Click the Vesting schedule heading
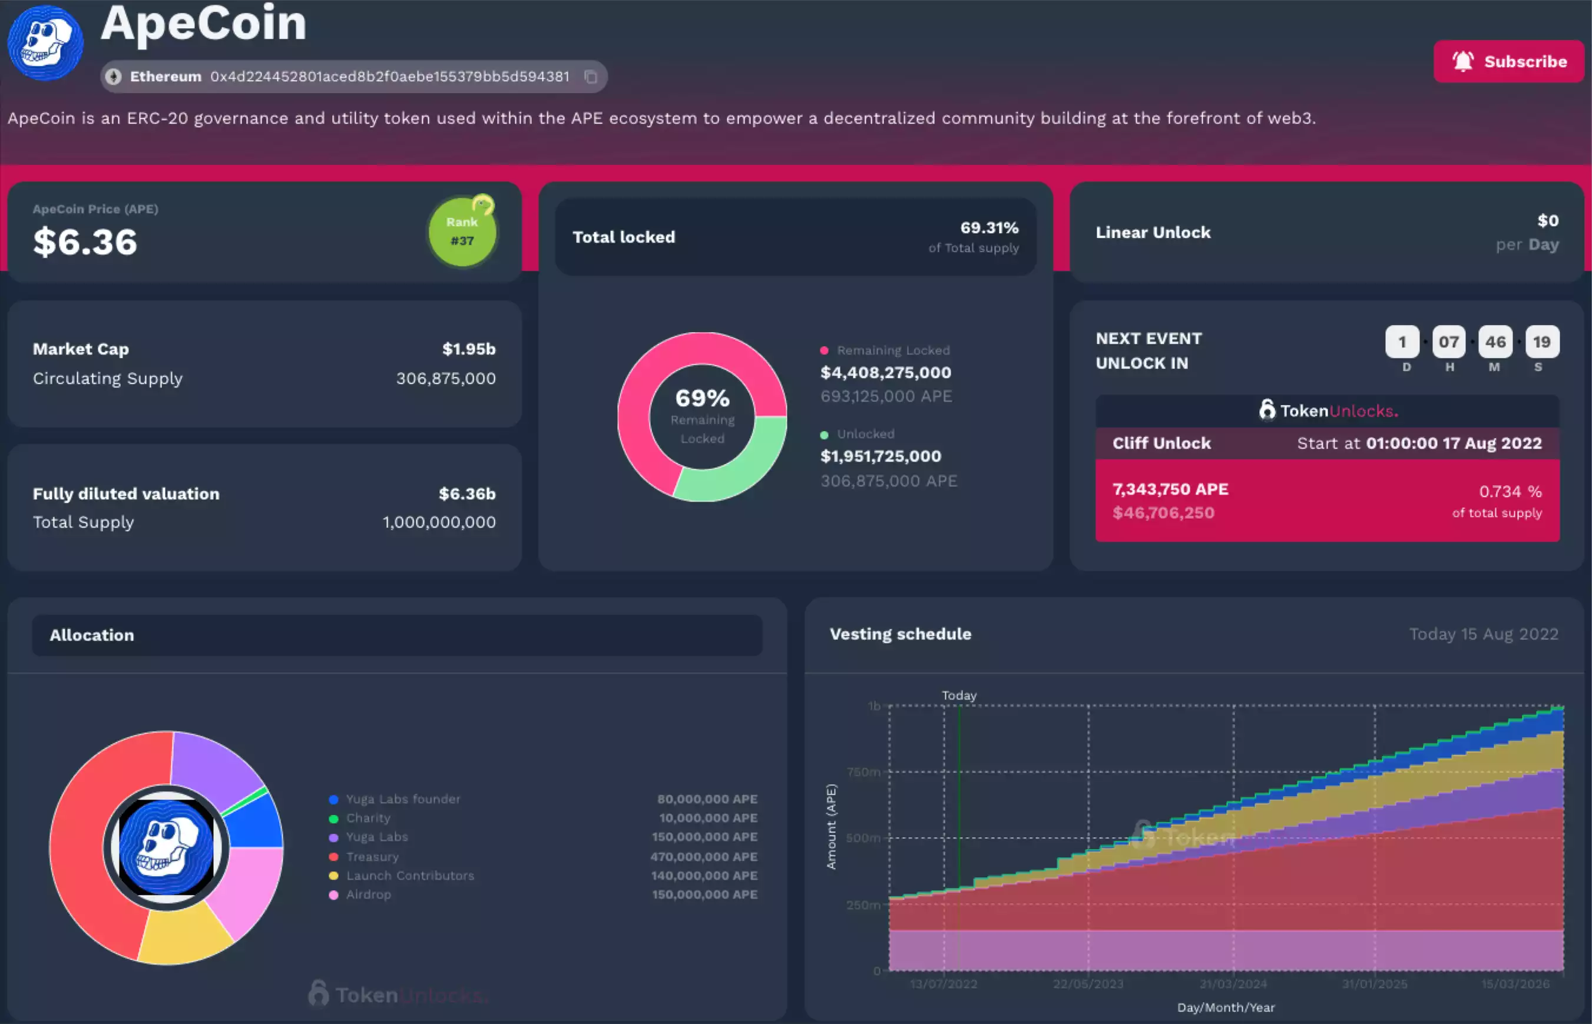The height and width of the screenshot is (1024, 1592). 900,634
